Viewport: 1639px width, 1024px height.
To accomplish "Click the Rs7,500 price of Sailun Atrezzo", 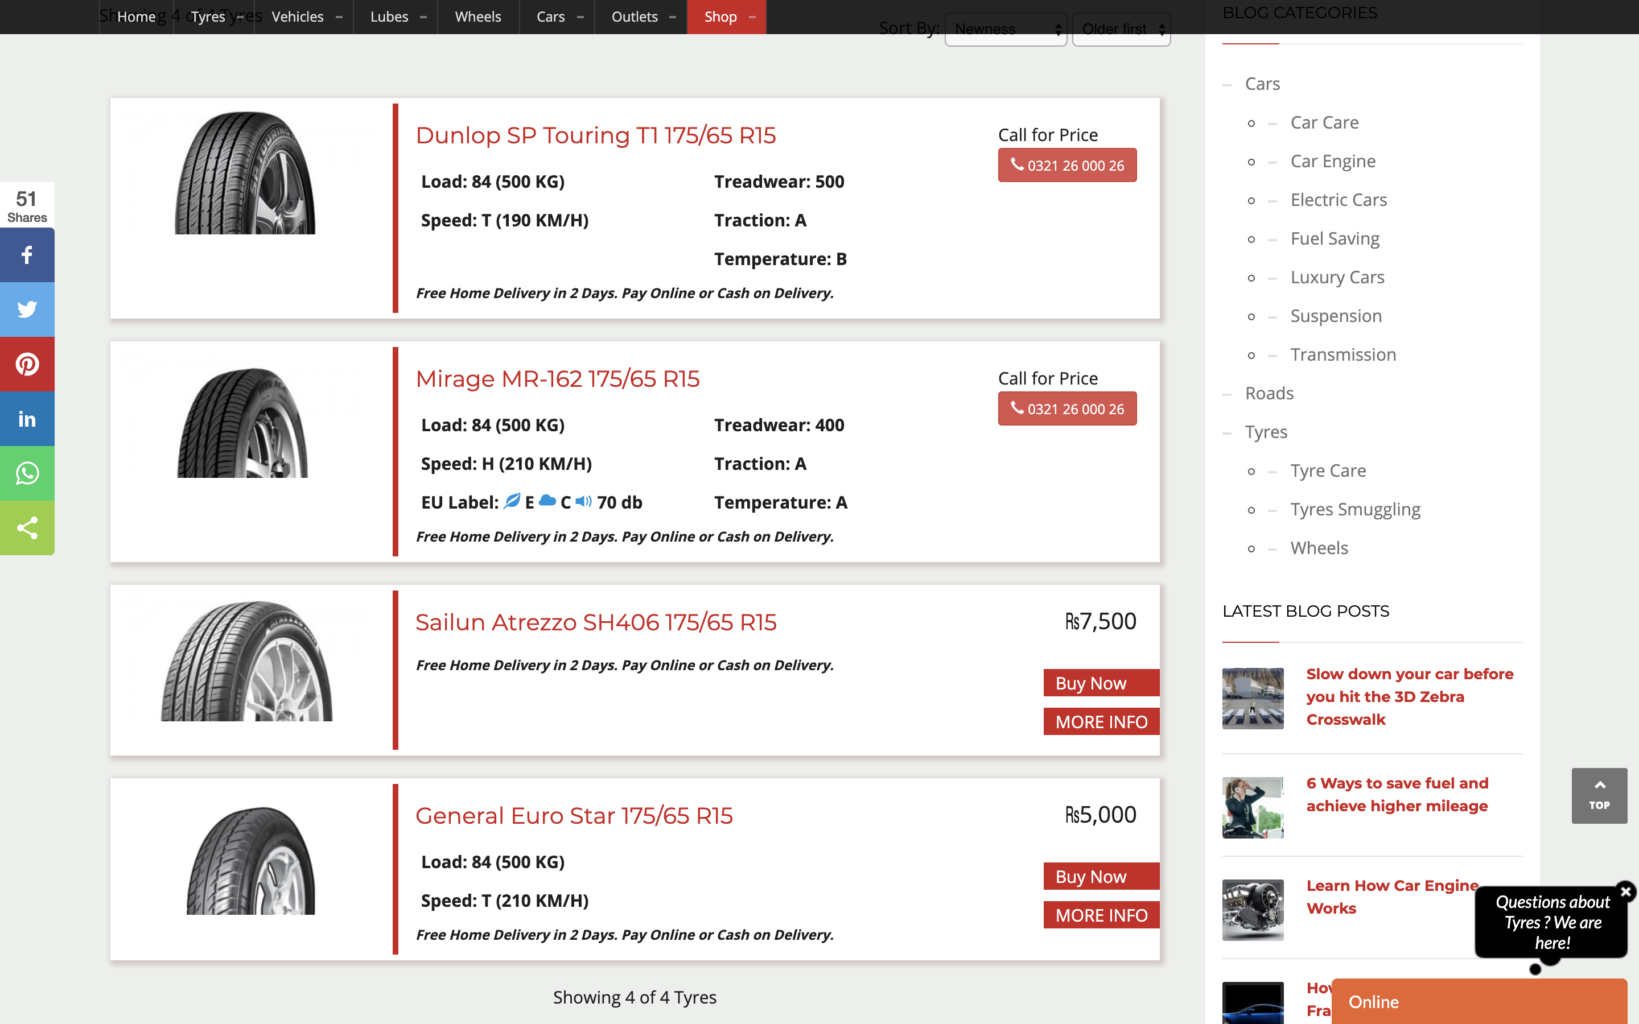I will pyautogui.click(x=1101, y=621).
